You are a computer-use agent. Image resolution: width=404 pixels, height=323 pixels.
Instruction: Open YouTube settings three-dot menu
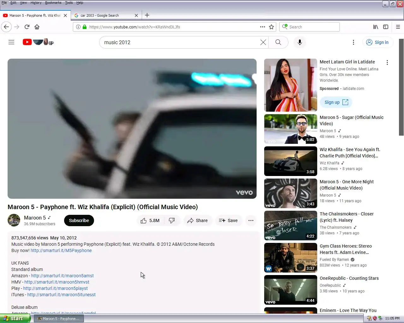coord(353,42)
